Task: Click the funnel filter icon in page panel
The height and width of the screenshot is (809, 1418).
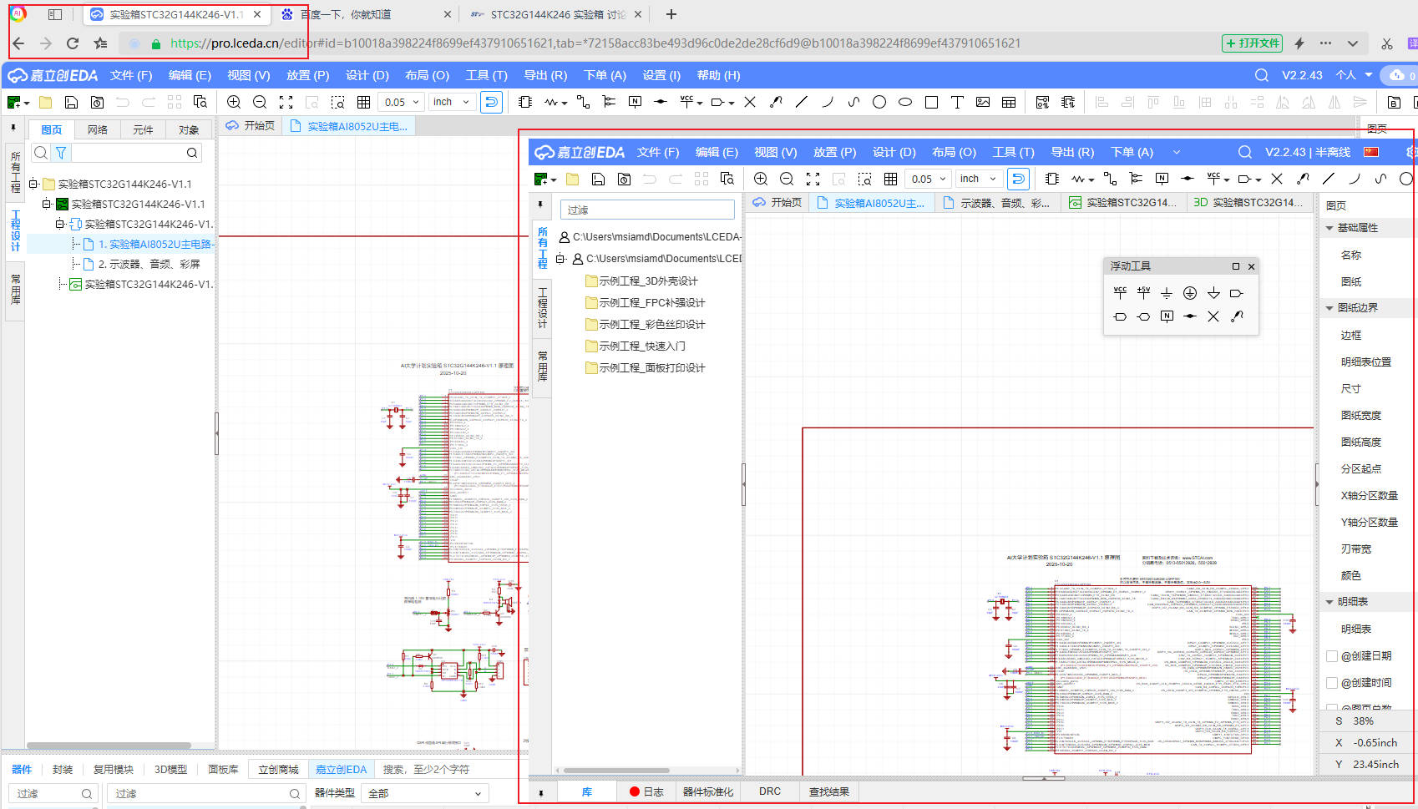Action: 61,153
